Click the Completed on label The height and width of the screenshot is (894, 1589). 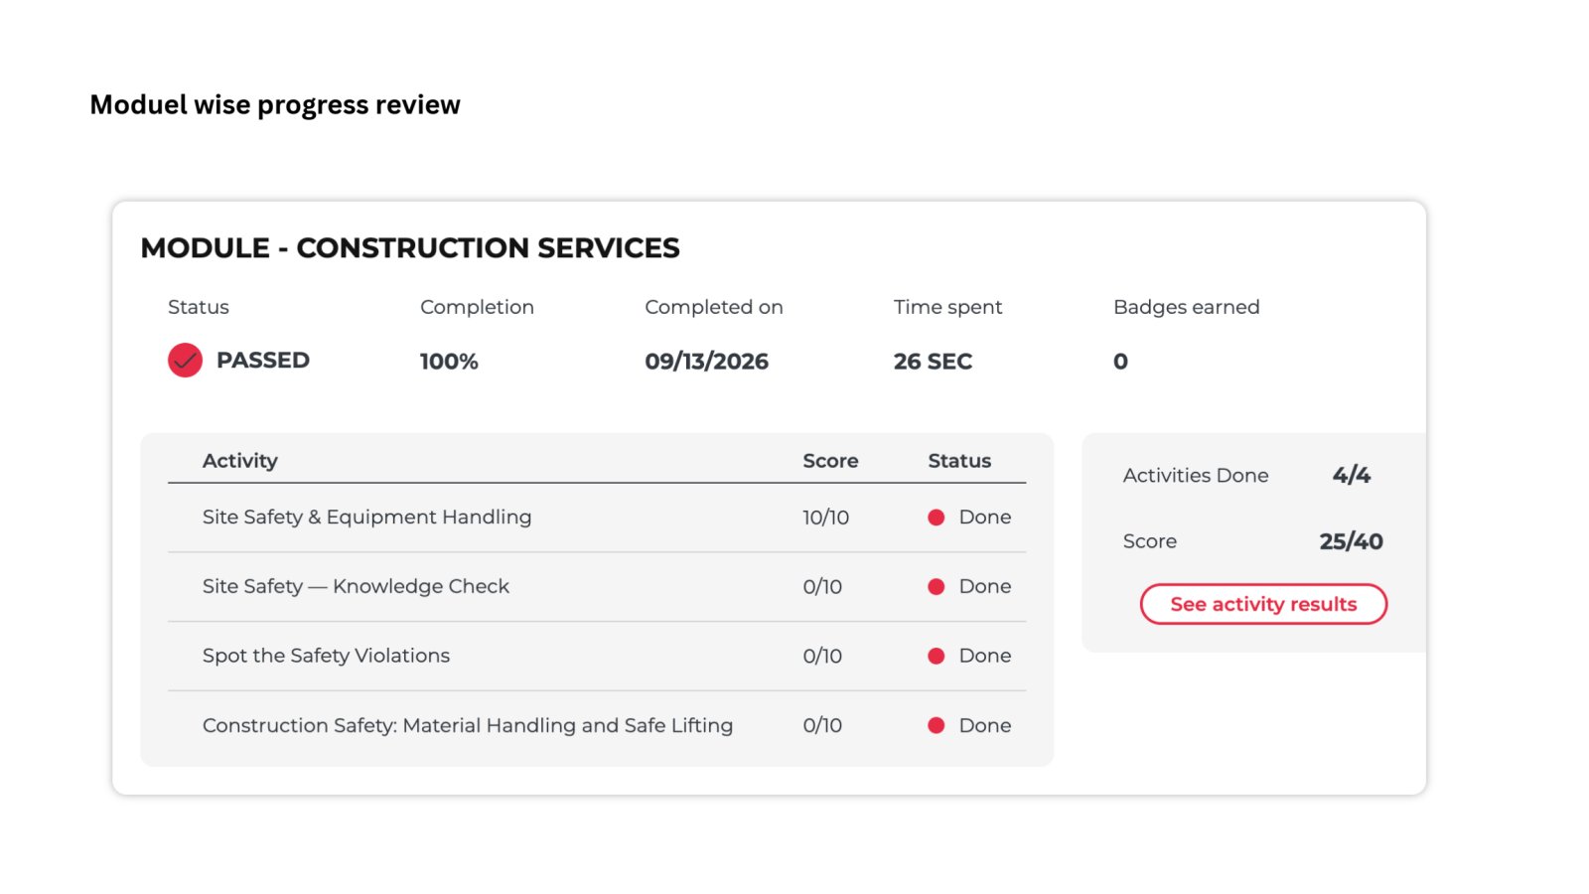point(714,307)
